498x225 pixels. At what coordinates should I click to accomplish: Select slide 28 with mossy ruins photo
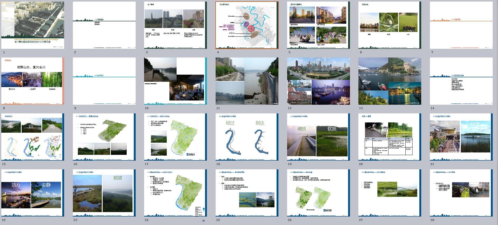pos(461,193)
